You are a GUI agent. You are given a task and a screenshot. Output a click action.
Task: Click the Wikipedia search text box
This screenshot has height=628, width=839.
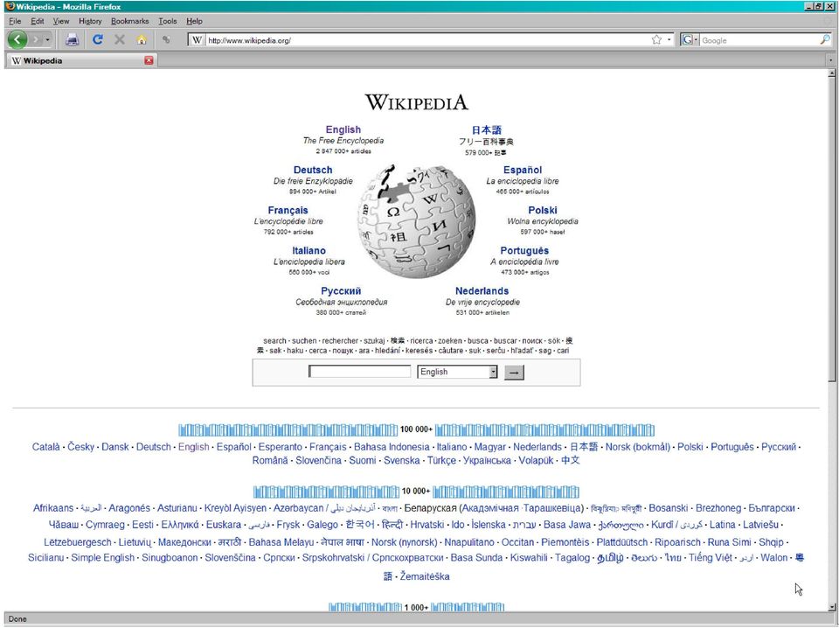pyautogui.click(x=359, y=372)
